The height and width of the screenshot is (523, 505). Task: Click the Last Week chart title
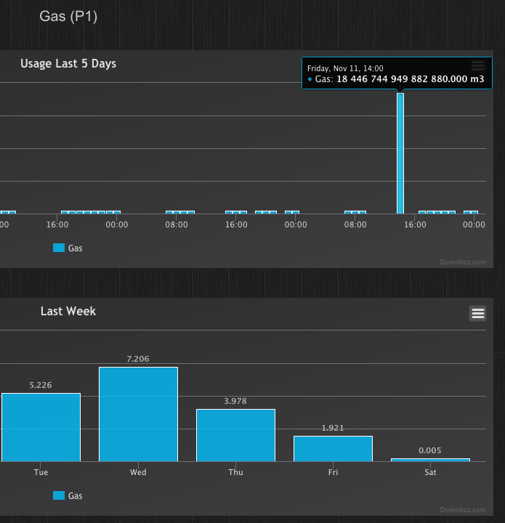pyautogui.click(x=68, y=311)
